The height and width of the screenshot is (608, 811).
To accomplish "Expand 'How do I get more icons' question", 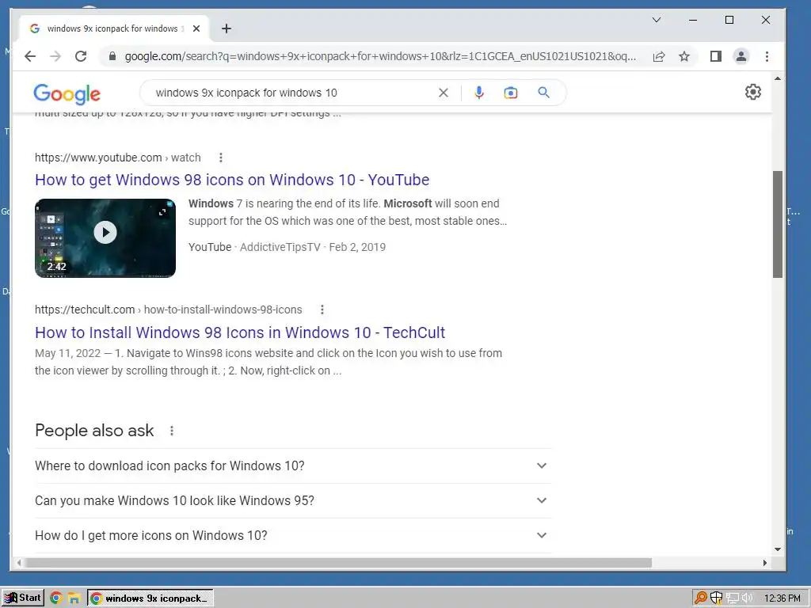I will (x=293, y=536).
